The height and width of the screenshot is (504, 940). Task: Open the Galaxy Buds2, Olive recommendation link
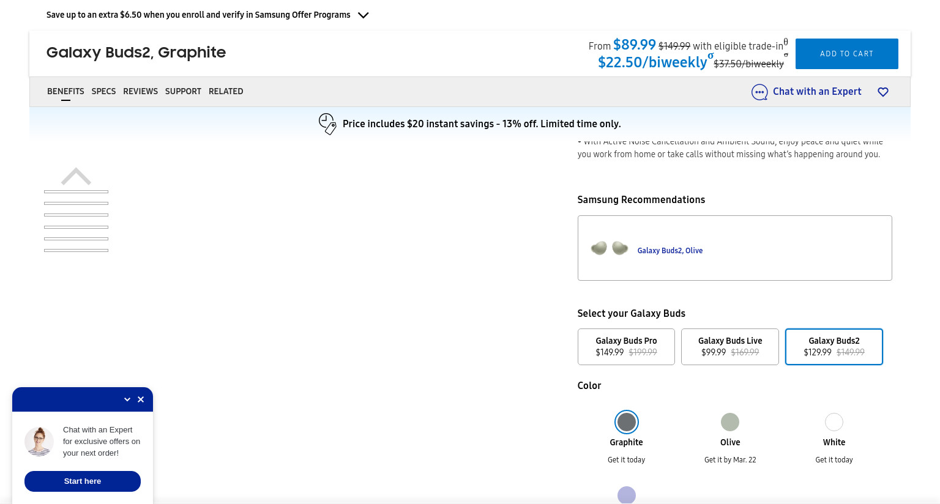point(670,250)
